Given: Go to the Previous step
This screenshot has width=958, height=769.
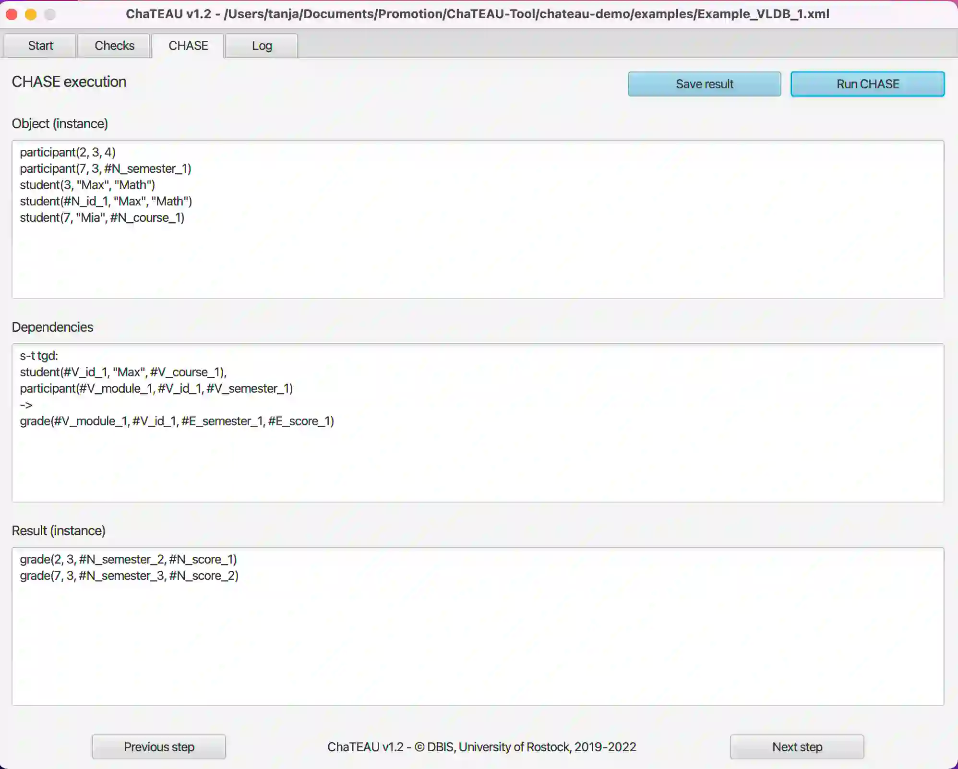Looking at the screenshot, I should [x=159, y=747].
